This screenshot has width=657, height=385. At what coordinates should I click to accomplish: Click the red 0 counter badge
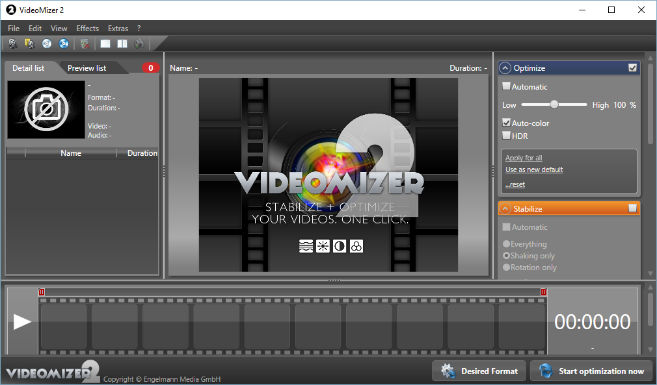[151, 68]
